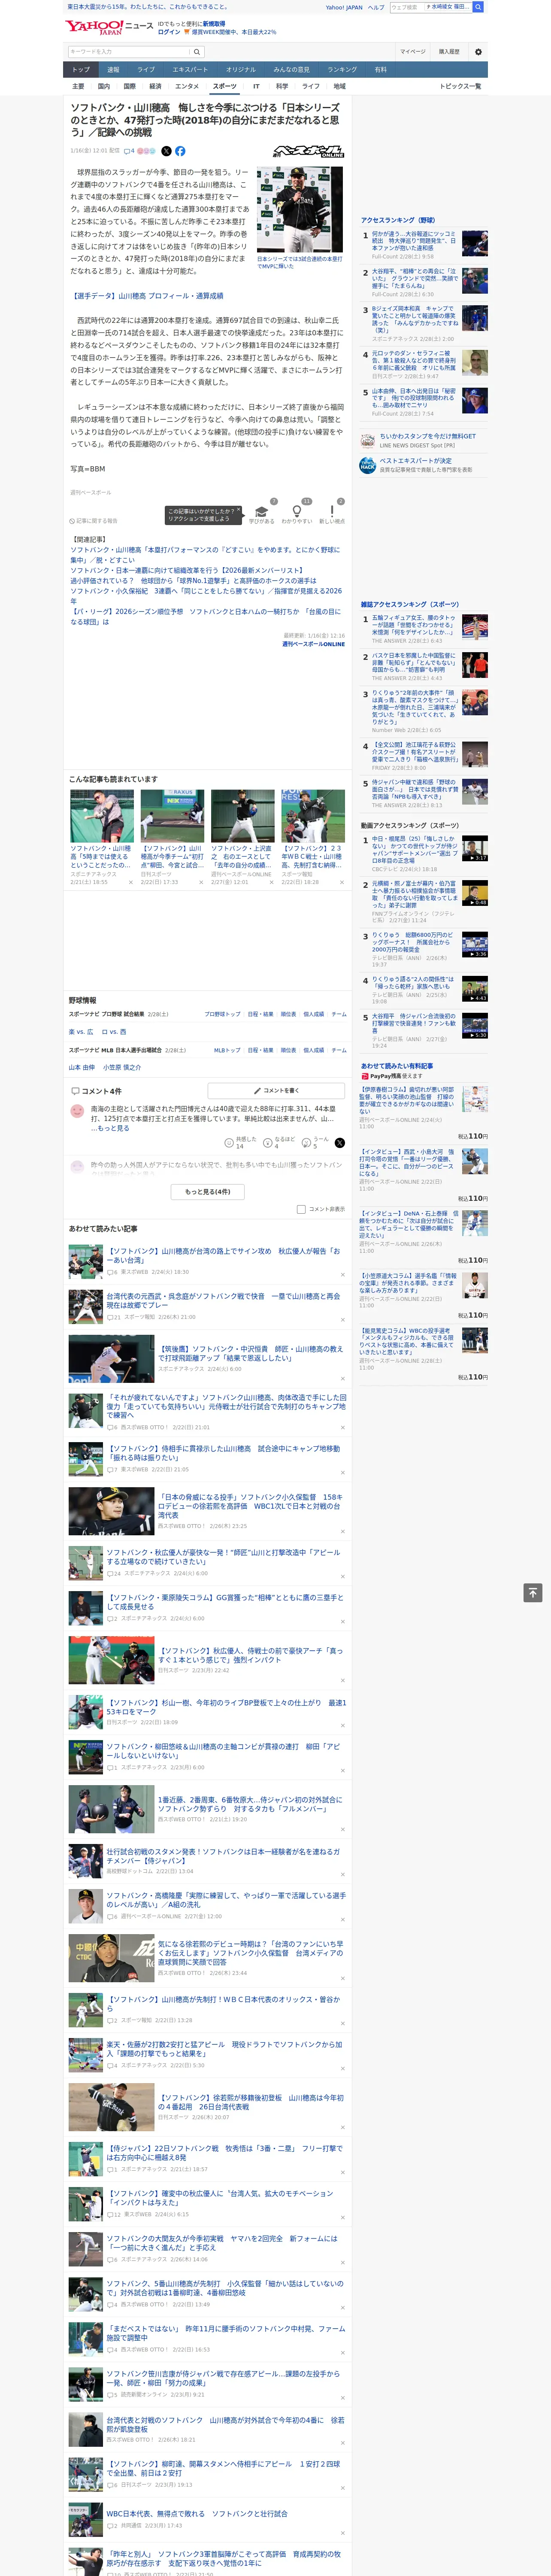Open 【選手データ】山川穂高 プロフィール link
The height and width of the screenshot is (2576, 551).
click(x=147, y=296)
